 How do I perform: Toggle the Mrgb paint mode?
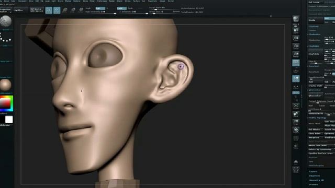88,8
